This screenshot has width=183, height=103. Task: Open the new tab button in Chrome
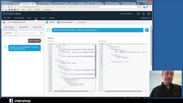pos(138,4)
